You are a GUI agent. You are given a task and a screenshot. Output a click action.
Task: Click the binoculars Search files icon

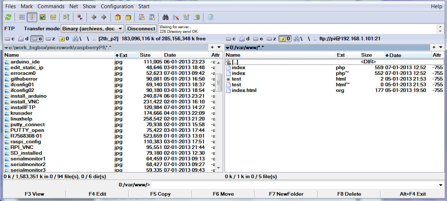pyautogui.click(x=166, y=17)
